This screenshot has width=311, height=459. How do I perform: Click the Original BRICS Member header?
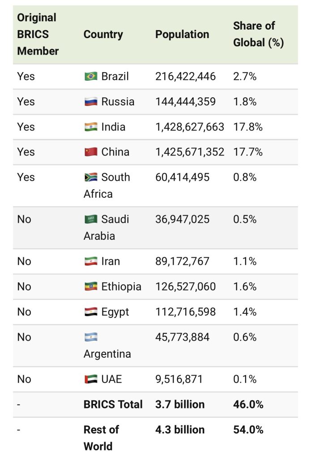click(x=38, y=35)
